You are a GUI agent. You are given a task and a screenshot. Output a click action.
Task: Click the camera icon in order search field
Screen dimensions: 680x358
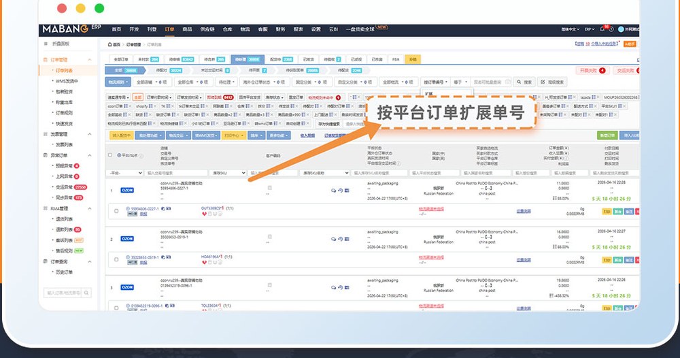pyautogui.click(x=507, y=82)
